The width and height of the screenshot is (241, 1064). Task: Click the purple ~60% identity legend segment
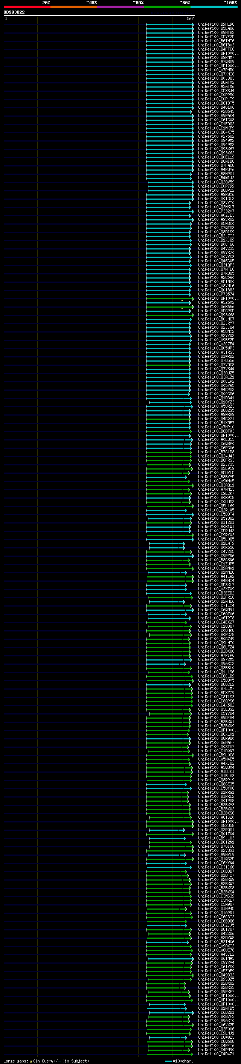pos(121,7)
